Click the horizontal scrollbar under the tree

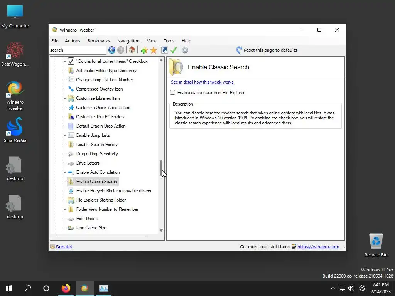[x=101, y=237]
